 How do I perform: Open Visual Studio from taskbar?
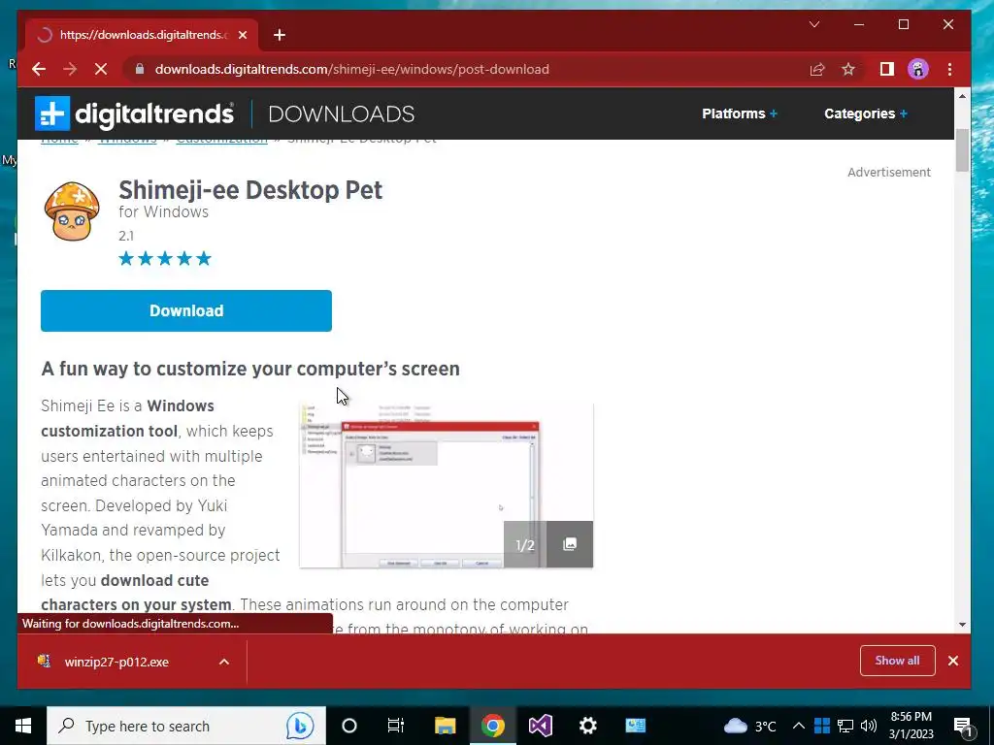(x=540, y=726)
